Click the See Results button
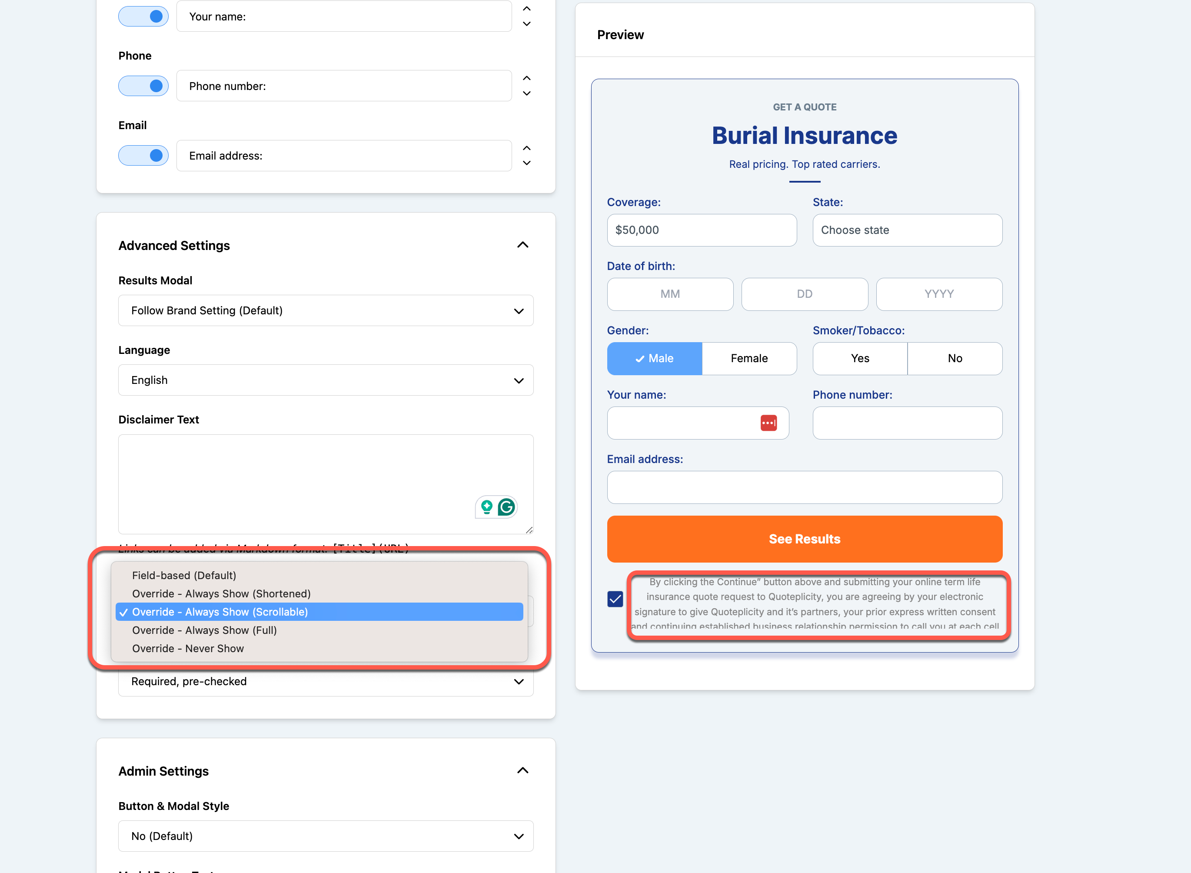 (x=804, y=539)
